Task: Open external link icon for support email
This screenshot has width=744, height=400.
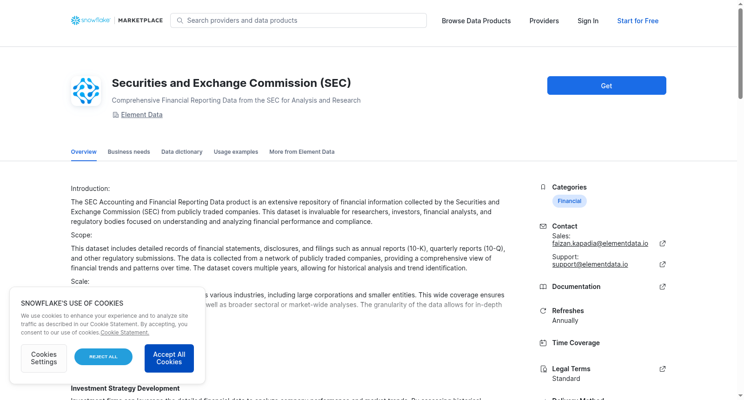Action: [x=663, y=264]
